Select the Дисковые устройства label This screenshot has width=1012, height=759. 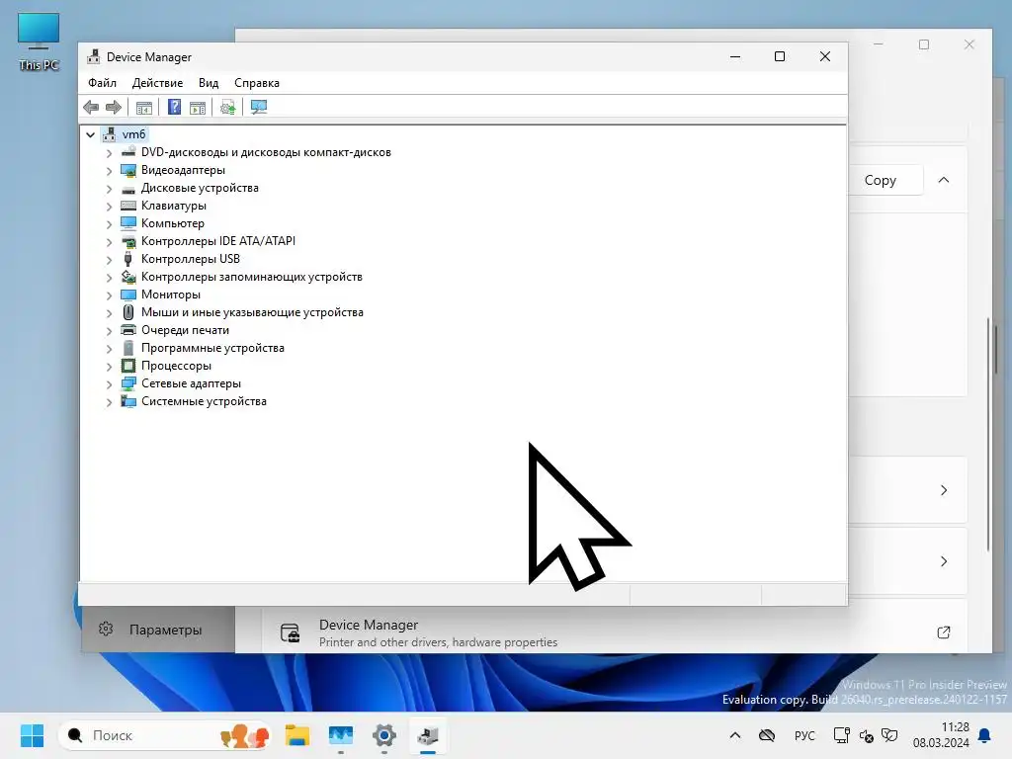tap(200, 188)
